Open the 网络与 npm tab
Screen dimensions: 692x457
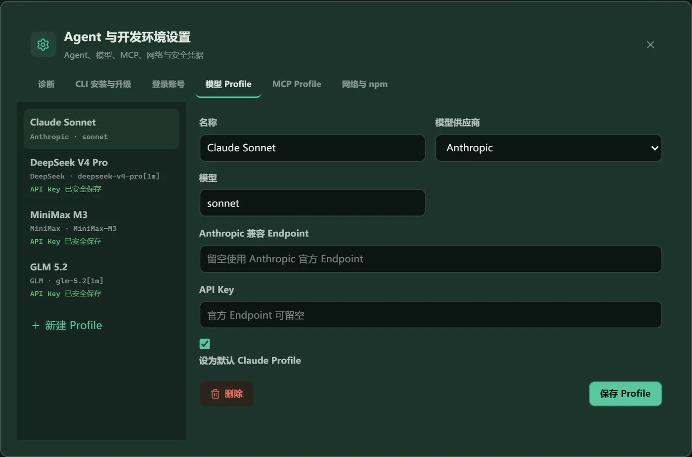pyautogui.click(x=365, y=84)
